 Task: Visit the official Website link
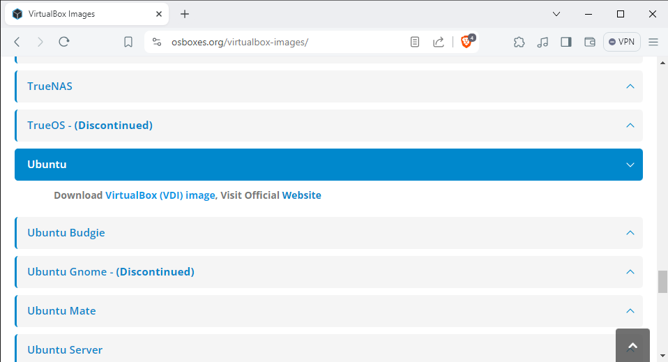coord(302,195)
